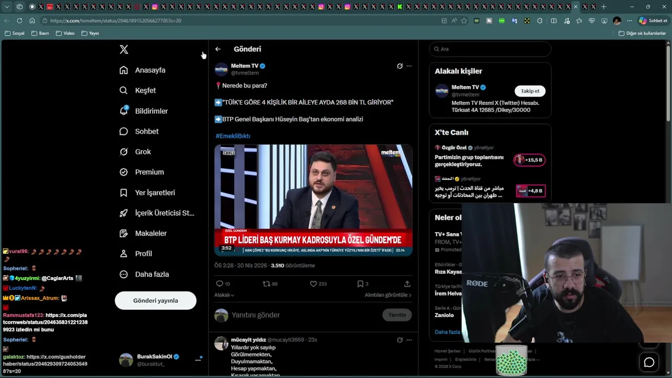Click the +15,5 B live viewers badge
This screenshot has height=378, width=672.
tap(529, 160)
